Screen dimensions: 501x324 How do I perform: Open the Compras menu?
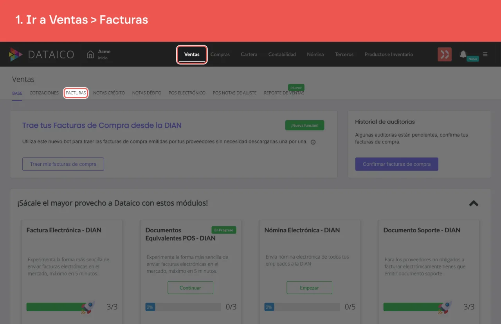coord(220,54)
